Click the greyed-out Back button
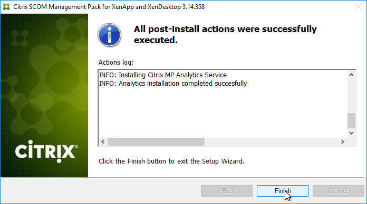 (x=227, y=191)
